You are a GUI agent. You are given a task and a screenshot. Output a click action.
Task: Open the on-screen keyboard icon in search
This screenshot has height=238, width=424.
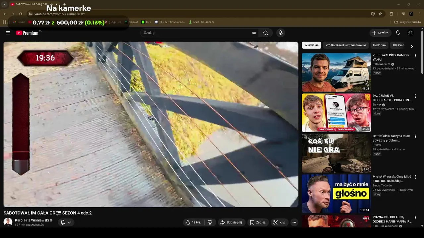[254, 33]
